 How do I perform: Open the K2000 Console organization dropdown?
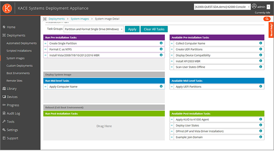[x=222, y=7]
